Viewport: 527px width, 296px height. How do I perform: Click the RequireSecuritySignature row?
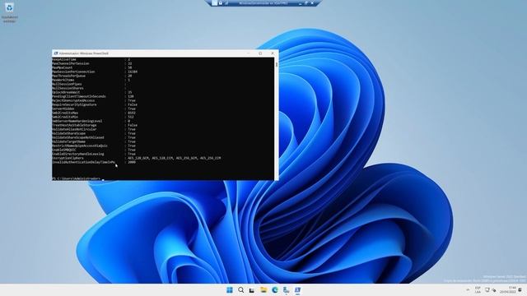tap(95, 104)
